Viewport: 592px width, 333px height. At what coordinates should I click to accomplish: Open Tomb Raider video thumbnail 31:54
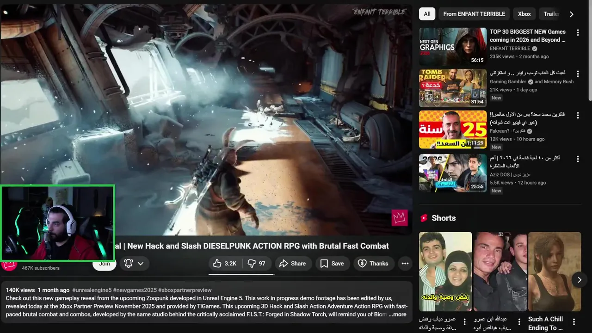[453, 88]
